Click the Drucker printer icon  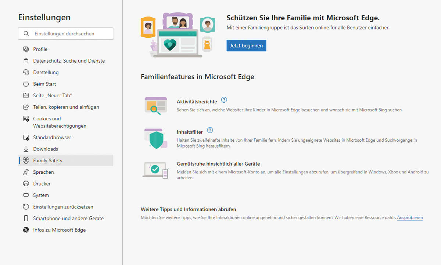click(x=26, y=184)
